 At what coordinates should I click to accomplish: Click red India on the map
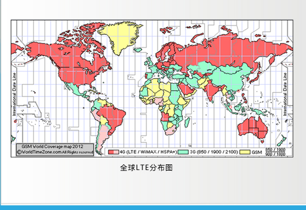210,90
